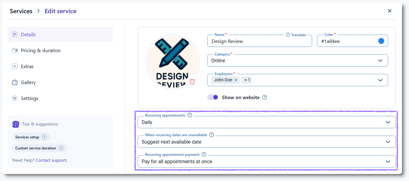Open the Recurring appointments Daily dropdown
The width and height of the screenshot is (409, 181).
click(388, 122)
